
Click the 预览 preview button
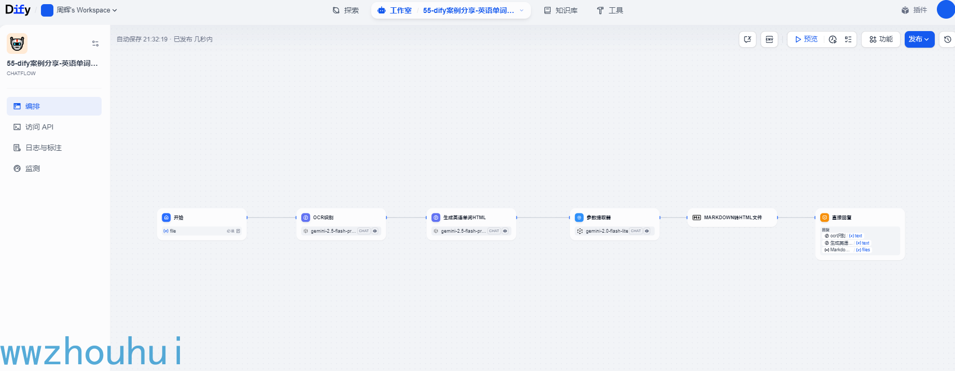coord(806,39)
